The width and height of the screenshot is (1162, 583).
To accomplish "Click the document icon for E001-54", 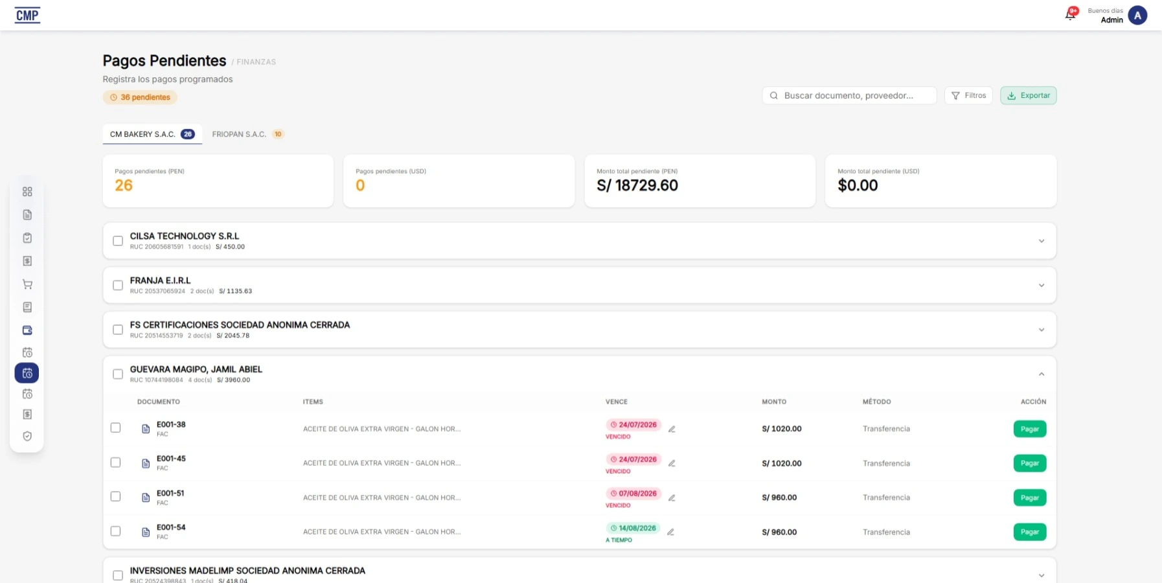I will [146, 532].
